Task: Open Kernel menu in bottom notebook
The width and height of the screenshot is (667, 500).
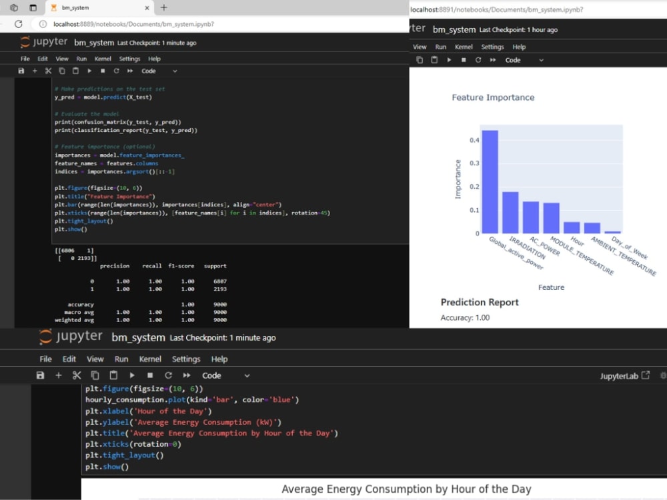Action: click(150, 359)
